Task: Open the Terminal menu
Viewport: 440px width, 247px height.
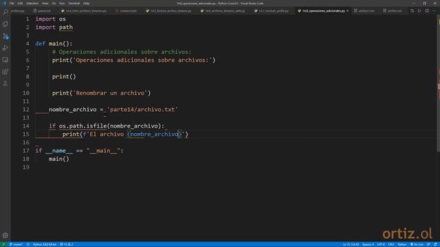Action: point(74,3)
